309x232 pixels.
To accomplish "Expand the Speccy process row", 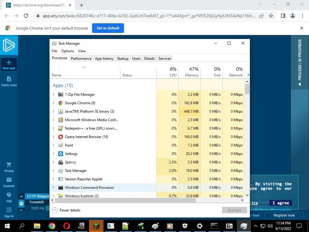I will [53, 162].
